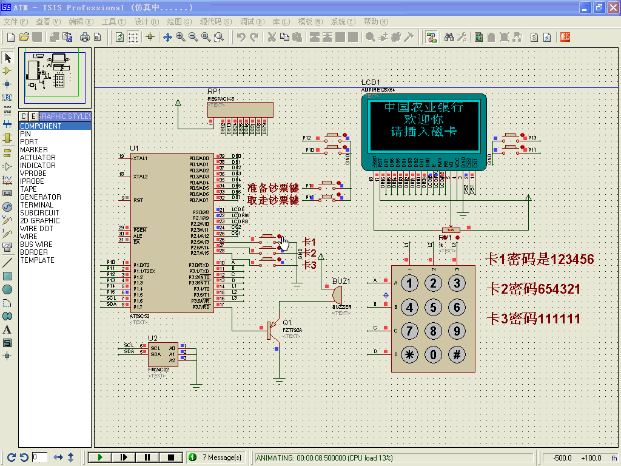Stop the running simulation
This screenshot has height=466, width=621.
[x=170, y=458]
